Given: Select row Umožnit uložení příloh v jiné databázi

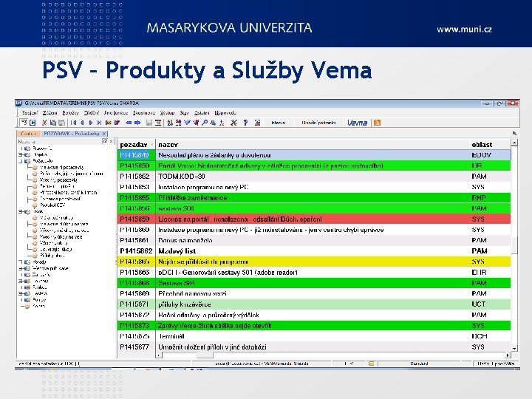Looking at the screenshot, I should click(x=314, y=347).
